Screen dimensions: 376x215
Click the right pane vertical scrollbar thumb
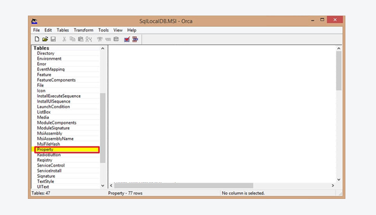(338, 71)
